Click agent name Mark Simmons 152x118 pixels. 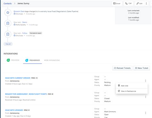coord(110,112)
